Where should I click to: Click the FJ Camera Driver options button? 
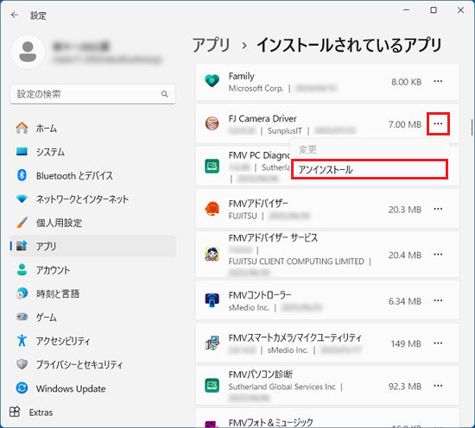coord(438,123)
